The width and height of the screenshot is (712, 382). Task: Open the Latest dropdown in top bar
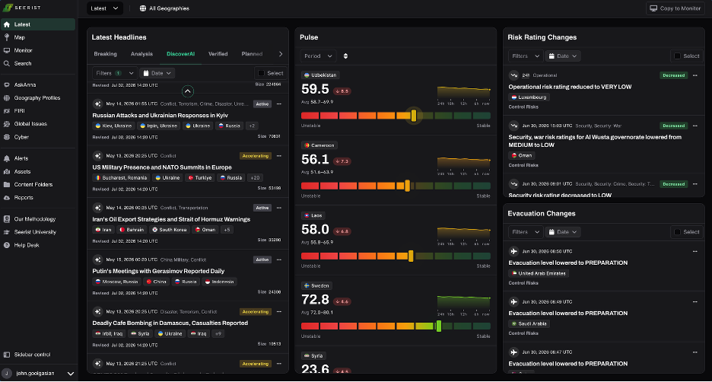[x=104, y=8]
